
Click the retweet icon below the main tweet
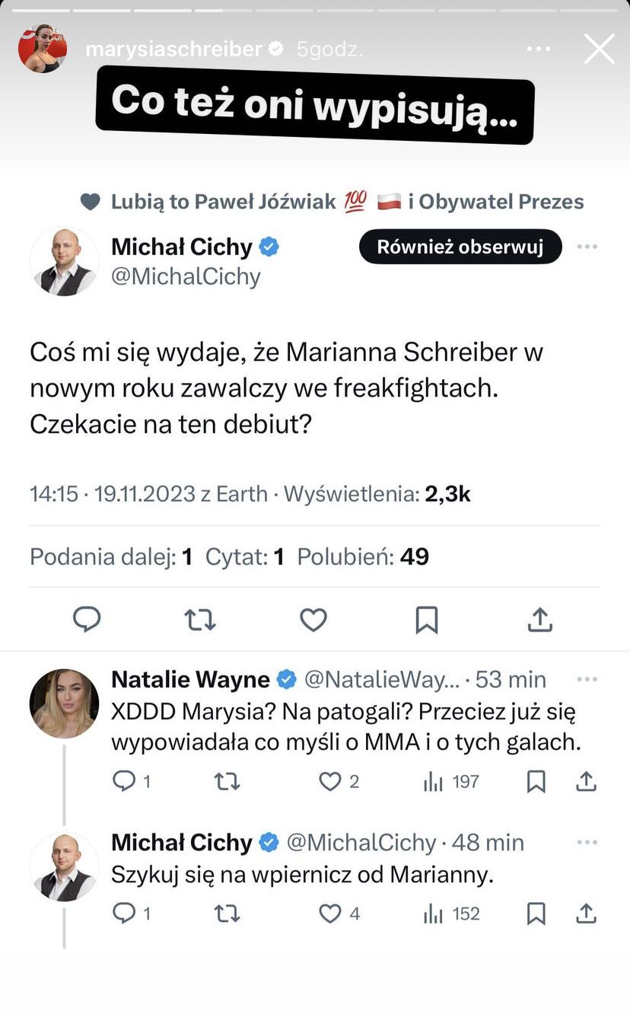200,619
